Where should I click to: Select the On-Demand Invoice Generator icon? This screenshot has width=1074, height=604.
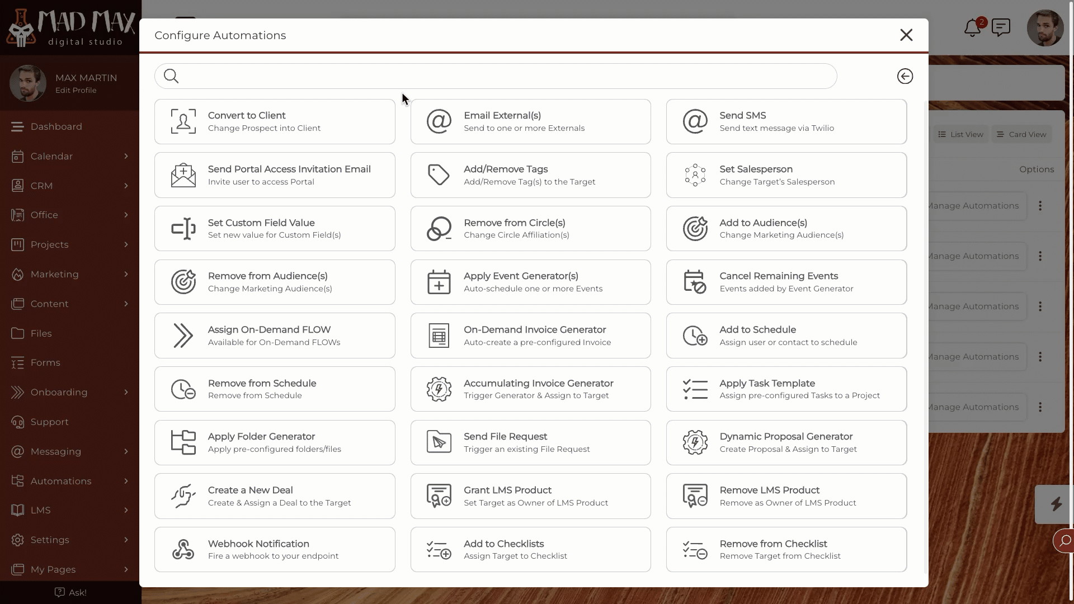[x=439, y=336]
